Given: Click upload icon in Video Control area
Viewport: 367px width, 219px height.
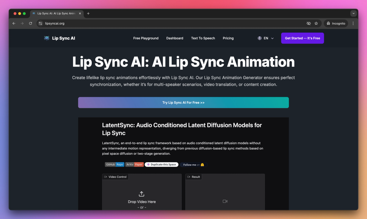Looking at the screenshot, I should click(x=142, y=194).
